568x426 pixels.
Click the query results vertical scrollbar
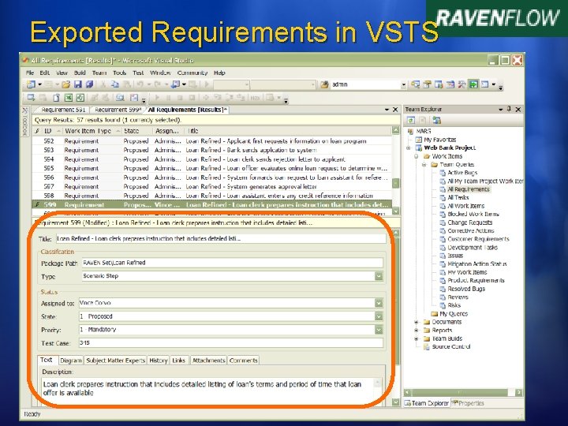point(395,170)
